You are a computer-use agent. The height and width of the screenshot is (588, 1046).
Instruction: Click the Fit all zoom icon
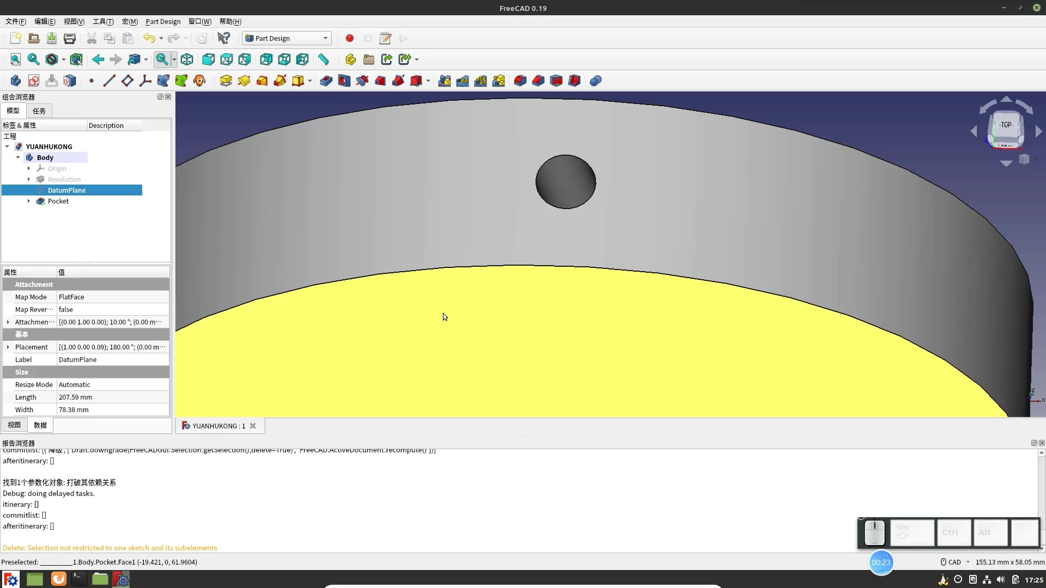click(x=15, y=59)
